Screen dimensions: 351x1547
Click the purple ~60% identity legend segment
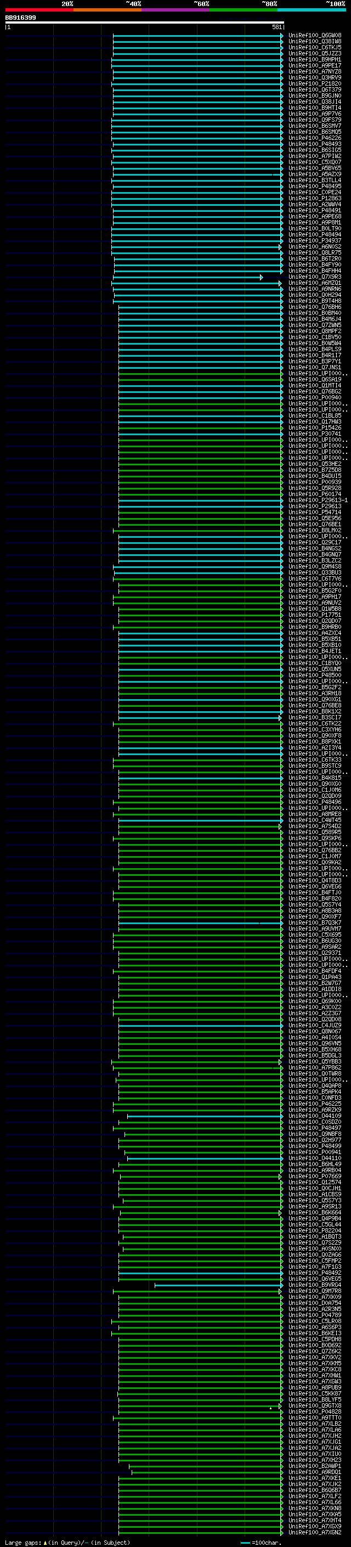[176, 10]
